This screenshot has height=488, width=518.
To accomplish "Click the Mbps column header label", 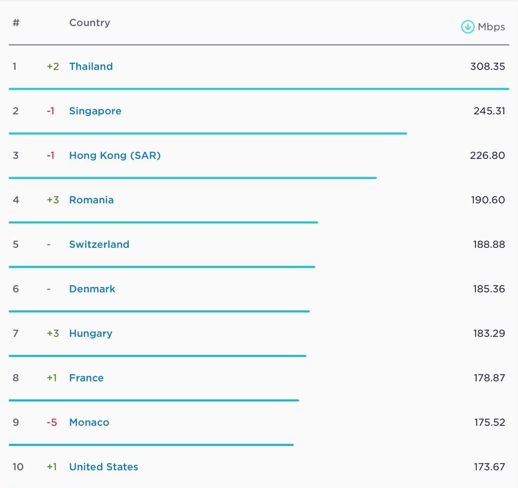I will coord(491,27).
